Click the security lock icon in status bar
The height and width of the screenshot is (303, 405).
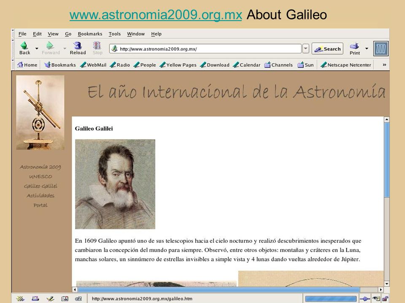pyautogui.click(x=385, y=299)
